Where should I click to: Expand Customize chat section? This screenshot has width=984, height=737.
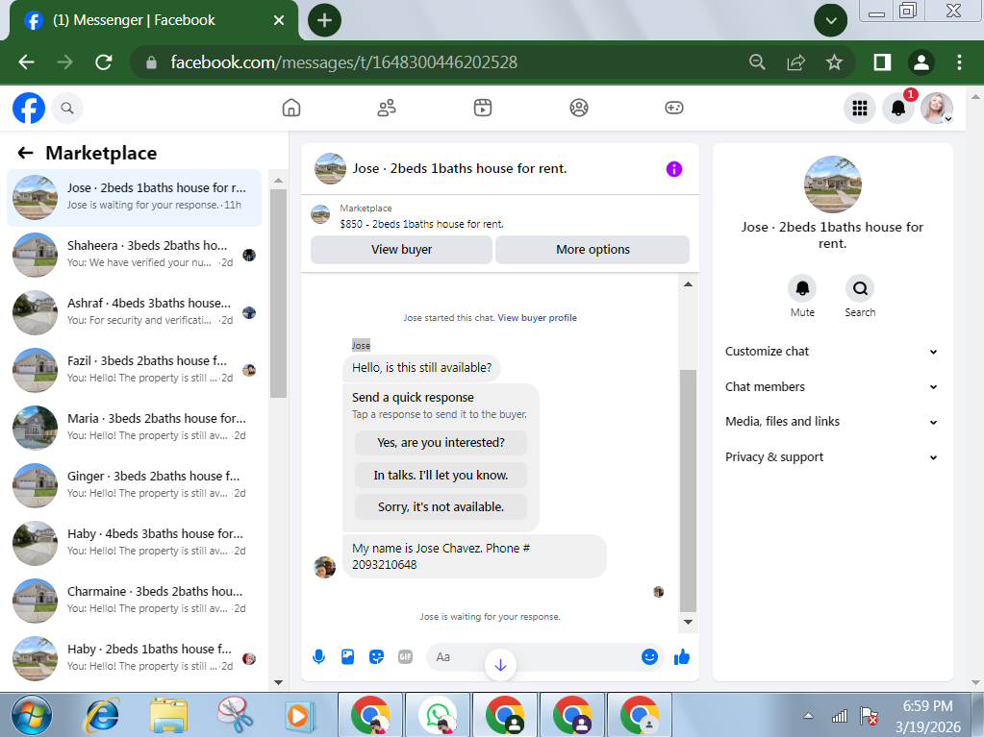click(832, 352)
